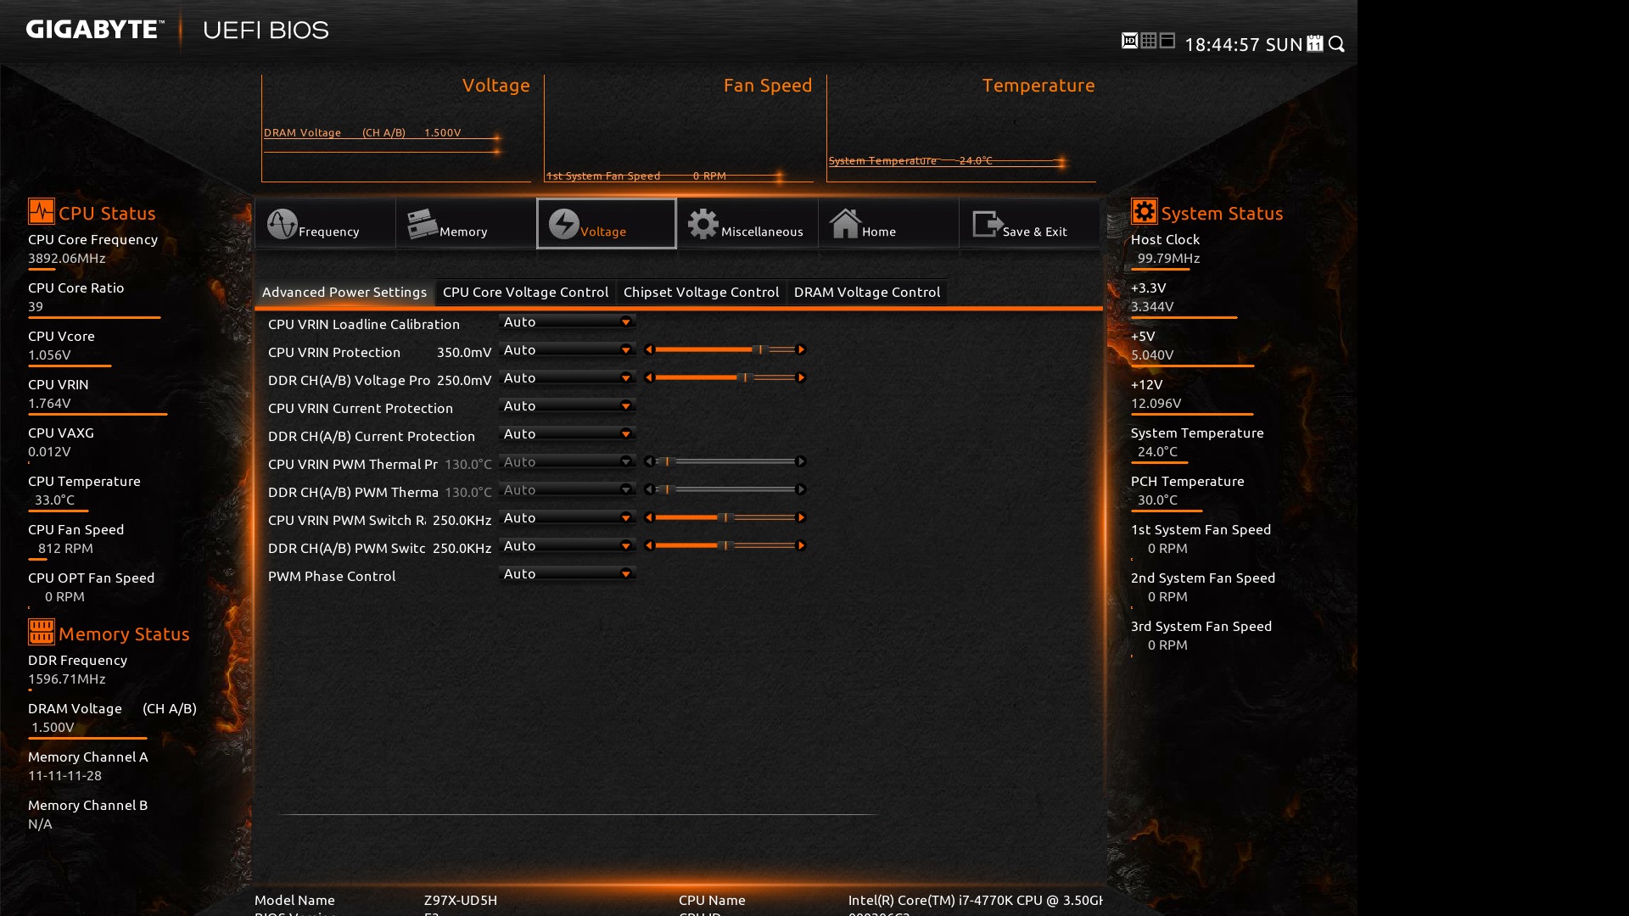Select the Chipset Voltage Control tab

[x=701, y=292]
